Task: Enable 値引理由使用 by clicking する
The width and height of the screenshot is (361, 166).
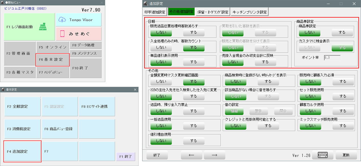Action: 193,140
